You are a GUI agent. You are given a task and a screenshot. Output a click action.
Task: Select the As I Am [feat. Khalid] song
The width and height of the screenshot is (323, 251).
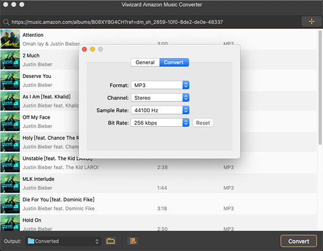click(x=47, y=97)
